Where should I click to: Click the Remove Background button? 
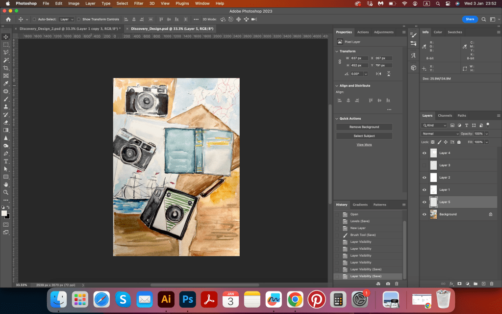point(364,127)
